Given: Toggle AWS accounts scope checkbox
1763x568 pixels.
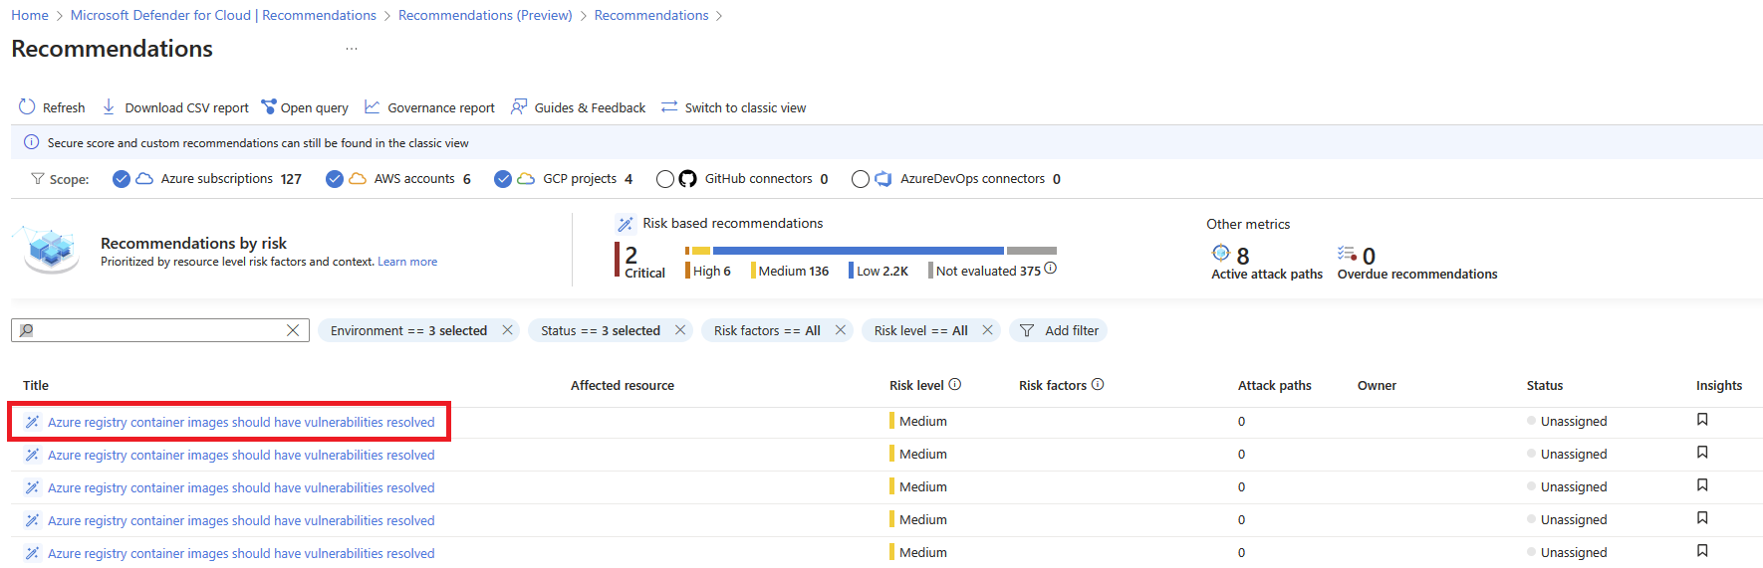Looking at the screenshot, I should pos(335,179).
